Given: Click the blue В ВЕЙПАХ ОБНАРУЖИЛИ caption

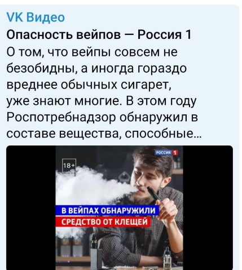Looking at the screenshot, I should (x=108, y=211).
